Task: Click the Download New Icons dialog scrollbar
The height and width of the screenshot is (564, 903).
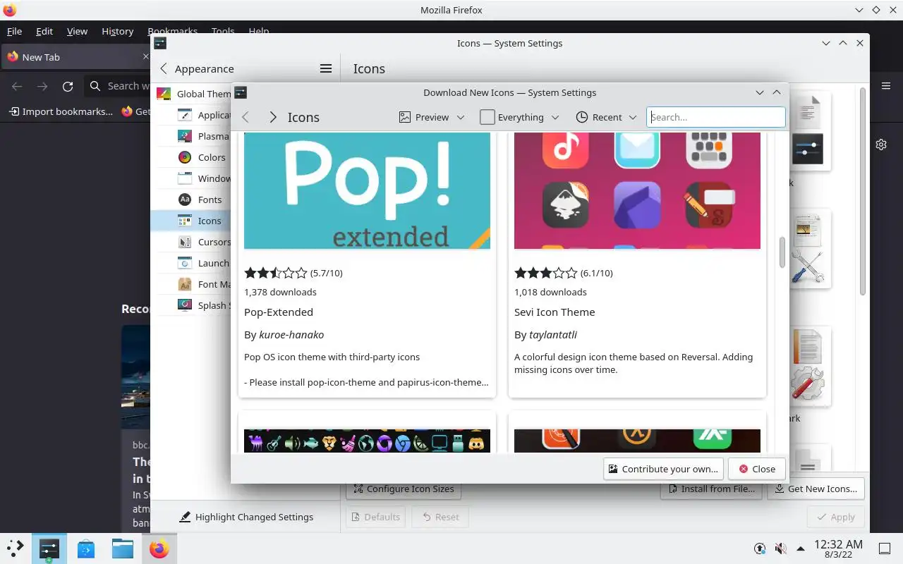Action: point(782,252)
